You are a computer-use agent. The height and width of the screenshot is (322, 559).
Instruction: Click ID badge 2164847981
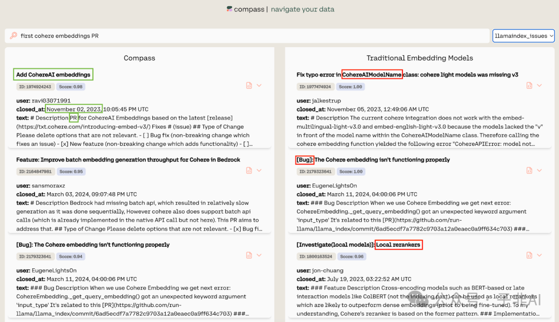click(35, 172)
